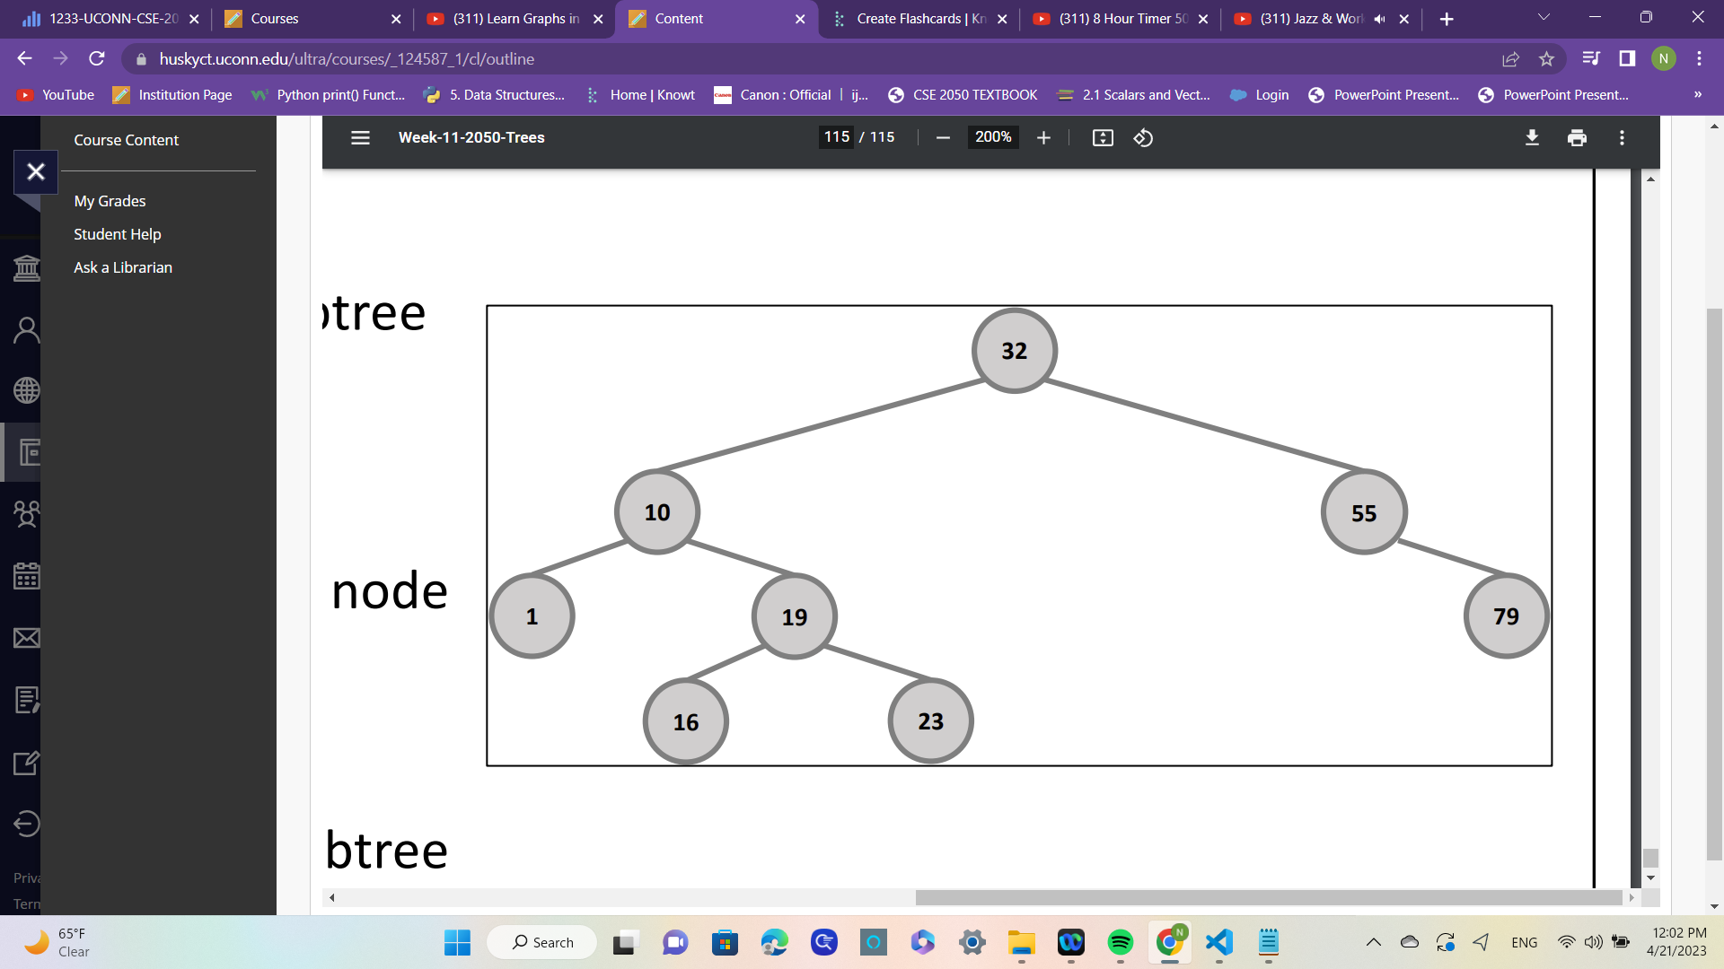The image size is (1724, 969).
Task: Open the Activity Stream globe icon
Action: 27,390
